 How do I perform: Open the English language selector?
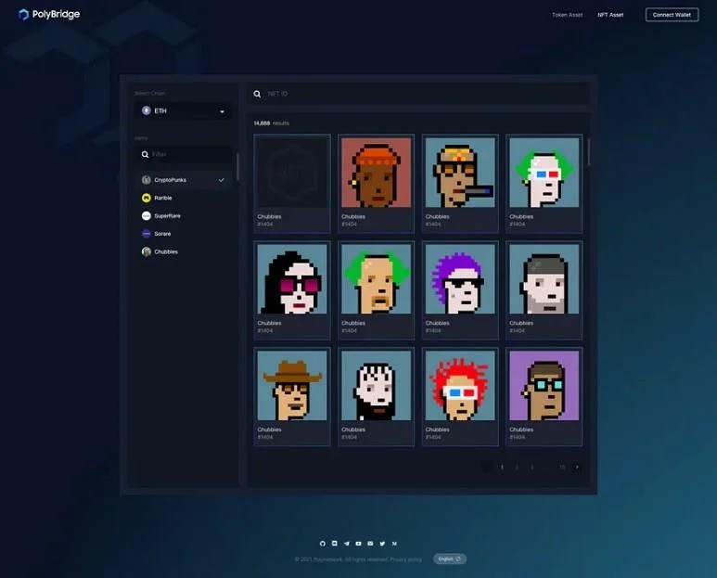[450, 559]
